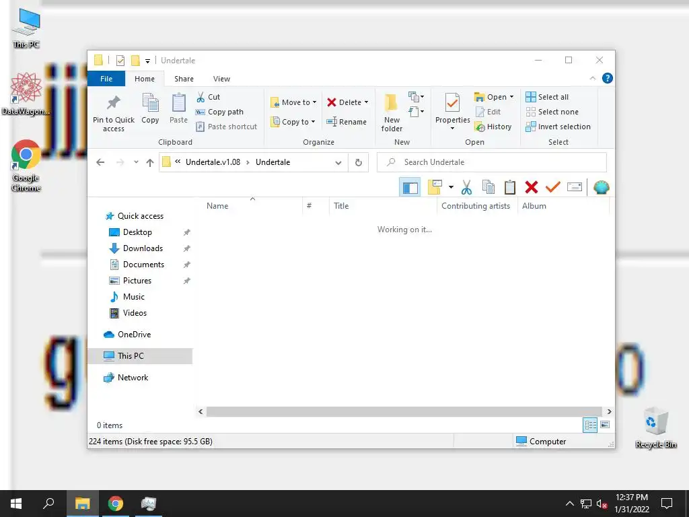
Task: Open Windows Start menu
Action: pos(16,504)
